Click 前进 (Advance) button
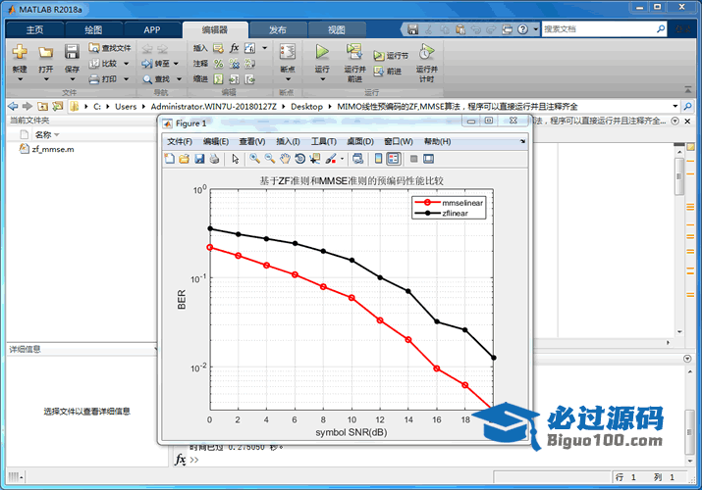 click(388, 71)
